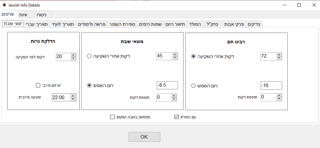320x148 pixels.
Task: Maximize the Jewish Info Details window
Action: (x=299, y=5)
